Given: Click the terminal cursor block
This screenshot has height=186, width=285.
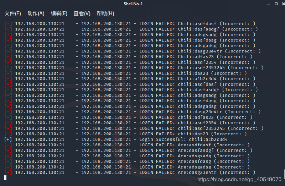Looking at the screenshot, I should click(x=5, y=178).
